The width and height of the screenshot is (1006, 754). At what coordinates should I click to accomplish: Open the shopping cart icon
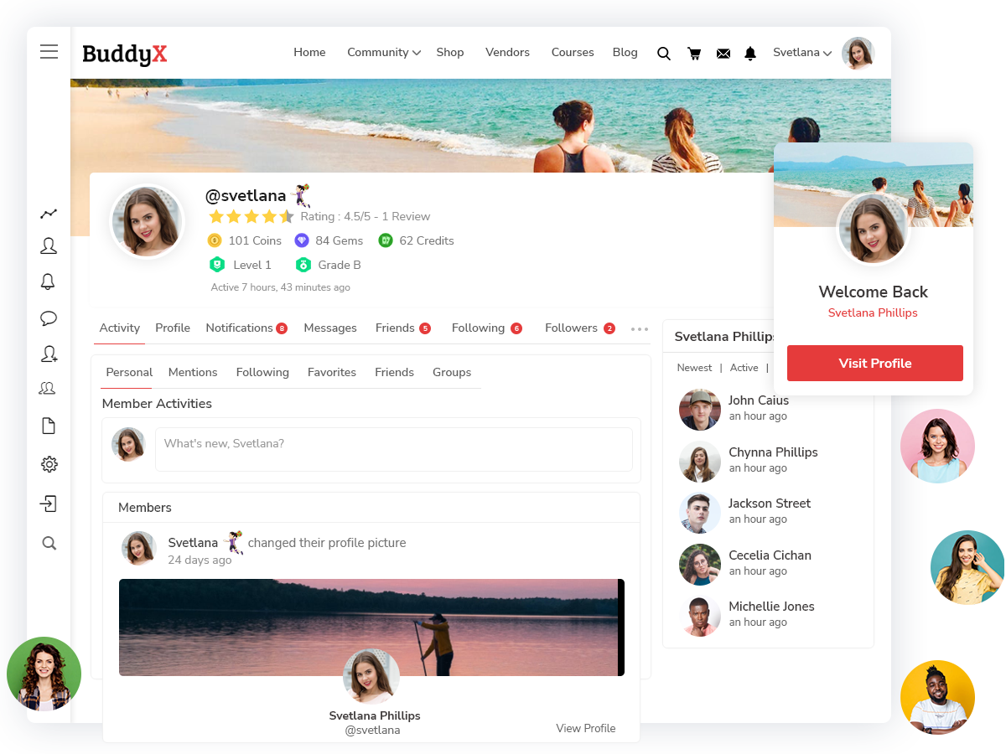pyautogui.click(x=694, y=54)
